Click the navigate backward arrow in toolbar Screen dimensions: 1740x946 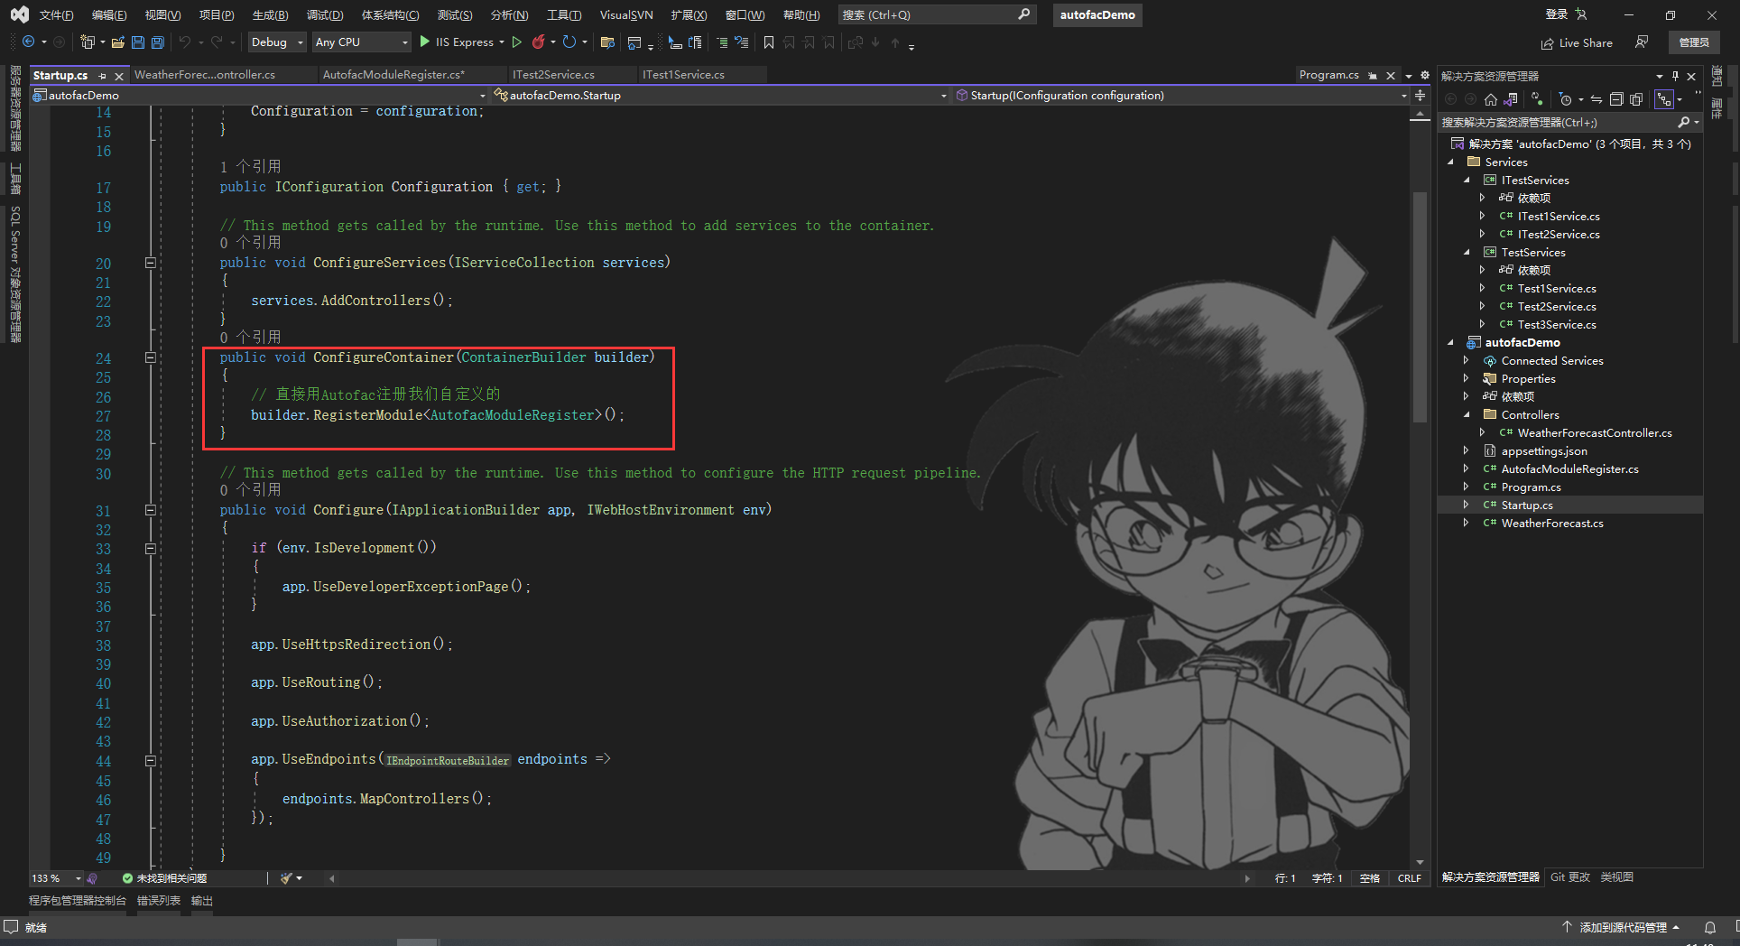tap(29, 42)
